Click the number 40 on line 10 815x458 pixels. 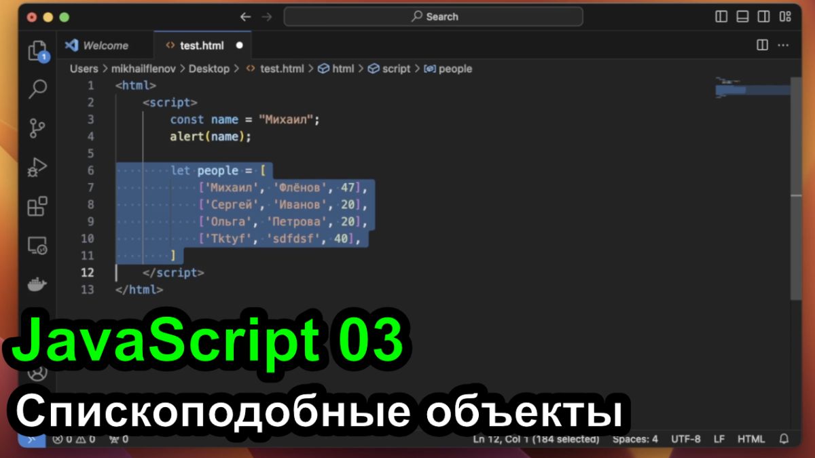341,238
